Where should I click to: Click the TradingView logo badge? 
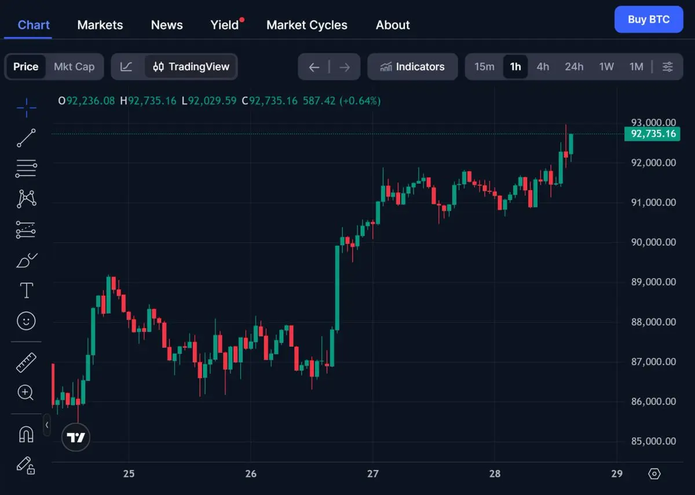click(76, 437)
